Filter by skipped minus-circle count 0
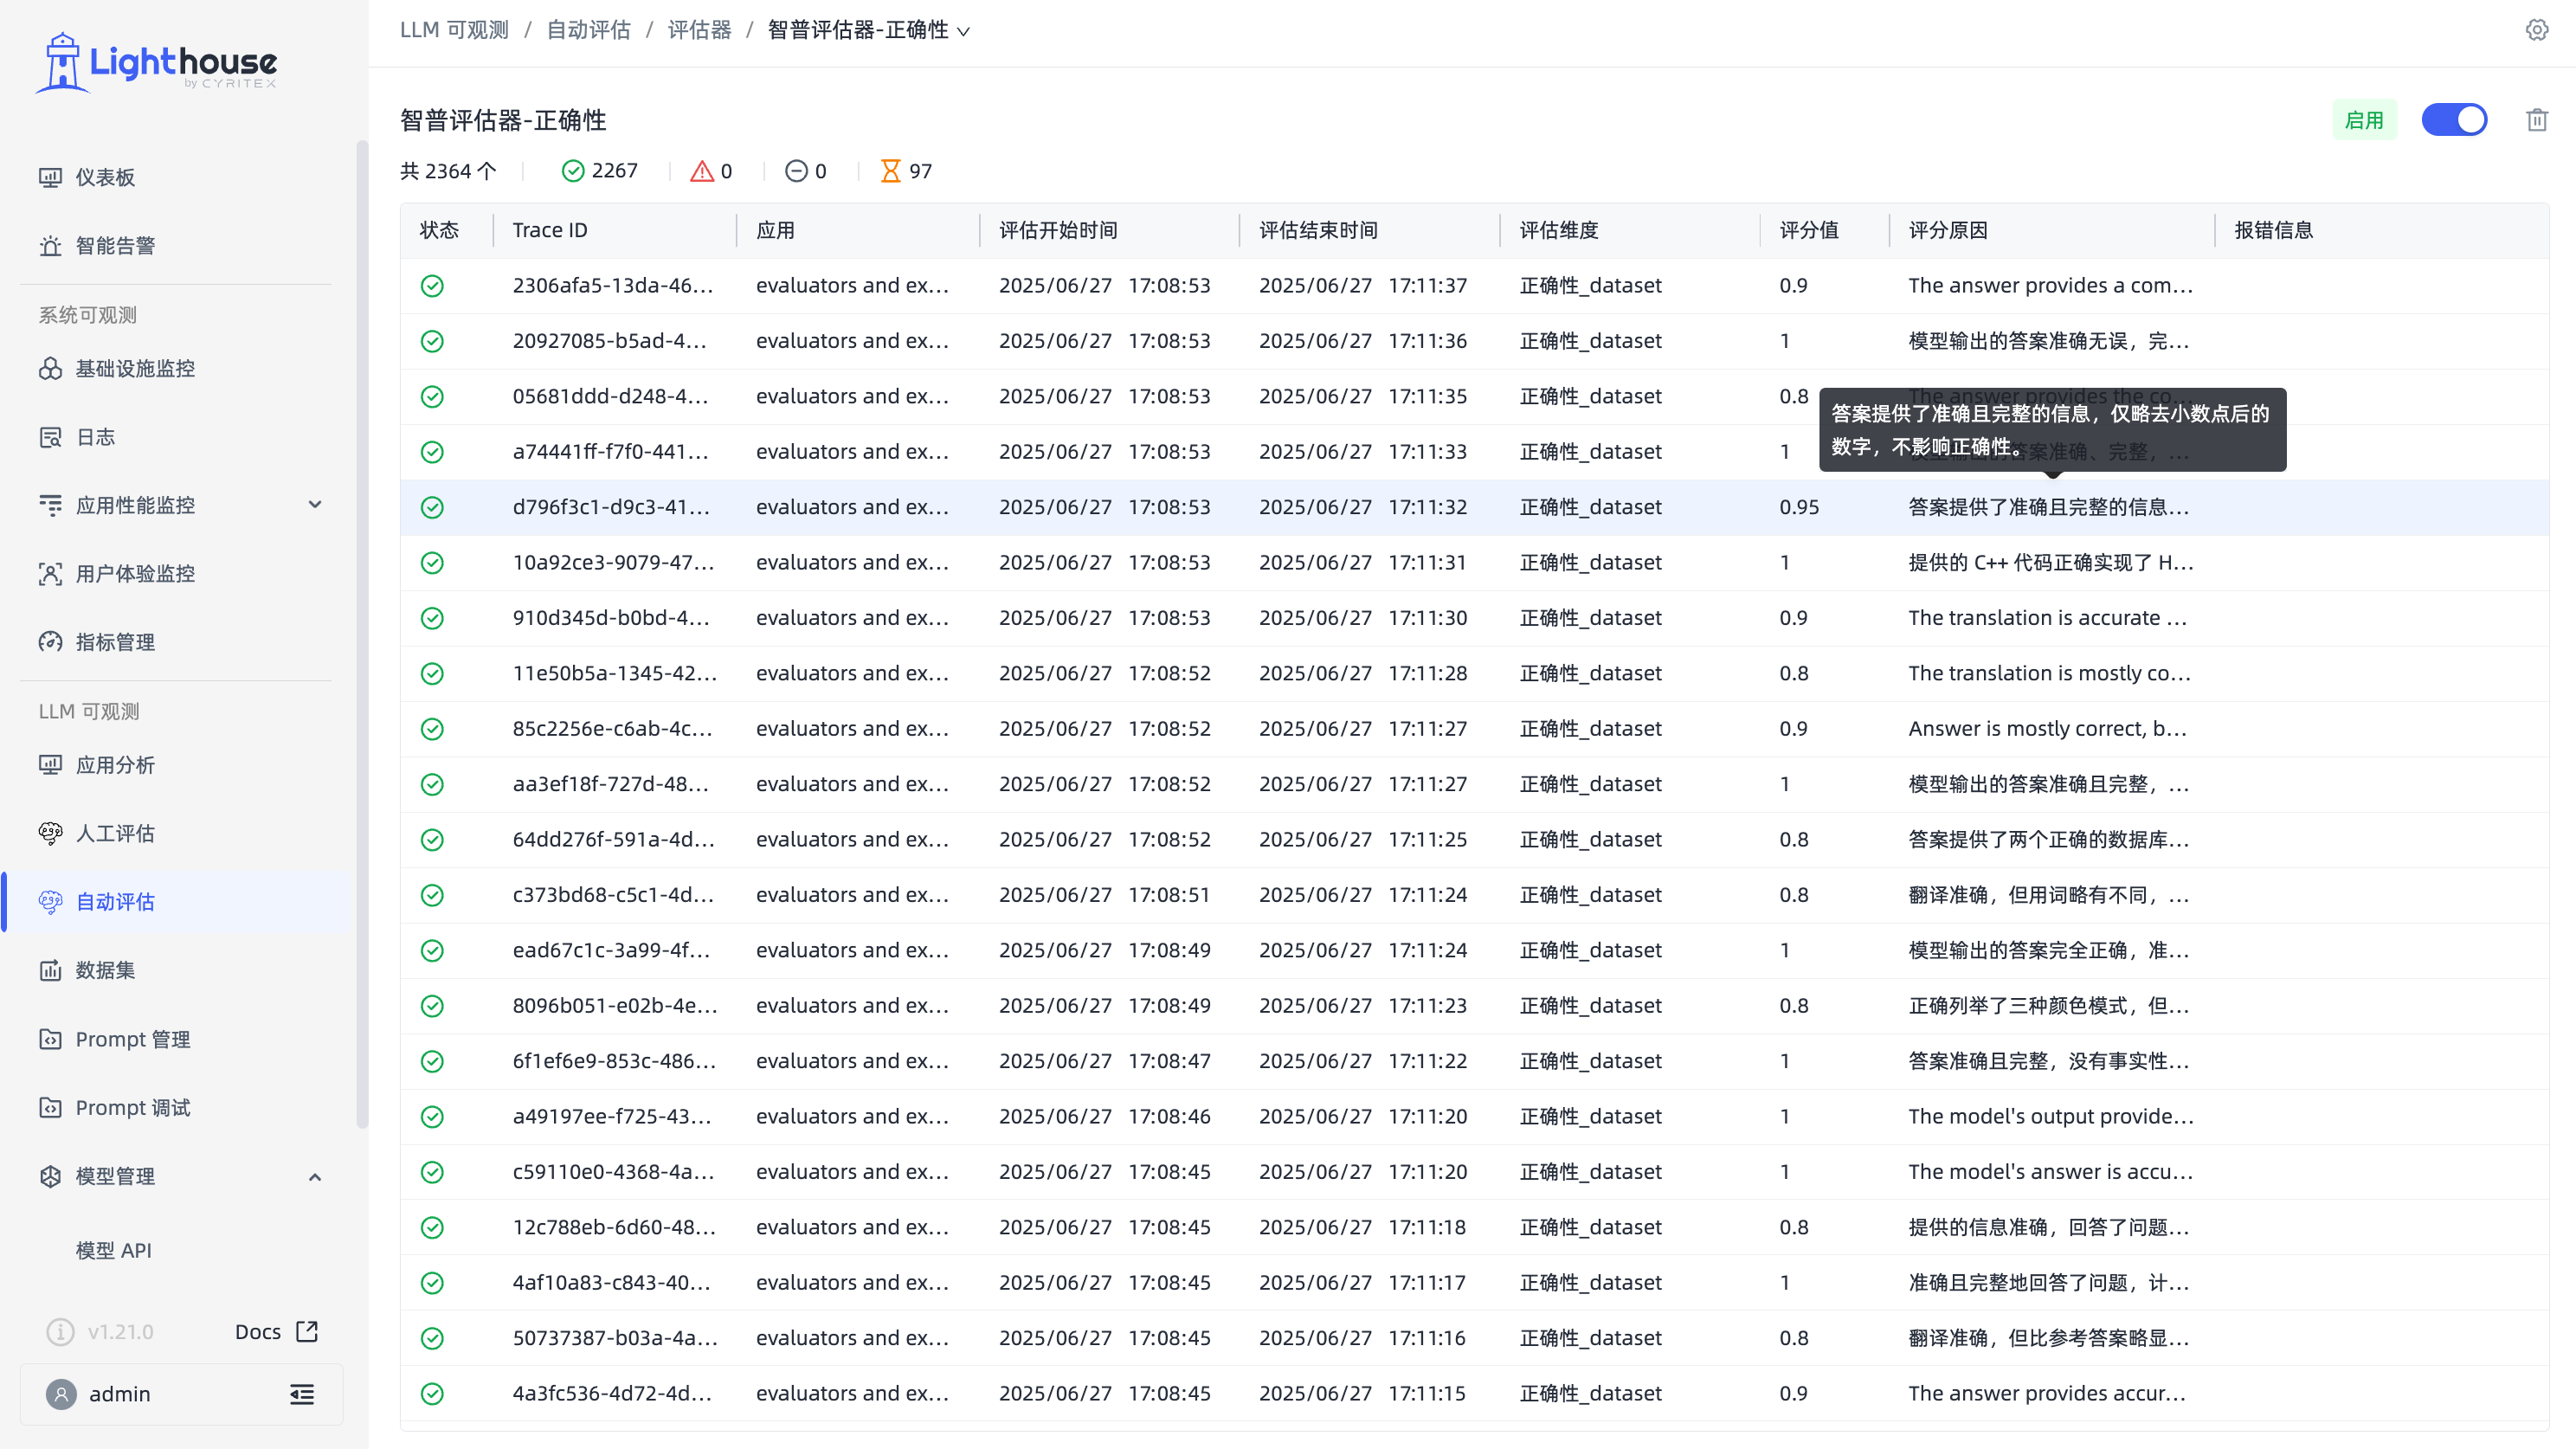This screenshot has height=1449, width=2576. [x=806, y=171]
